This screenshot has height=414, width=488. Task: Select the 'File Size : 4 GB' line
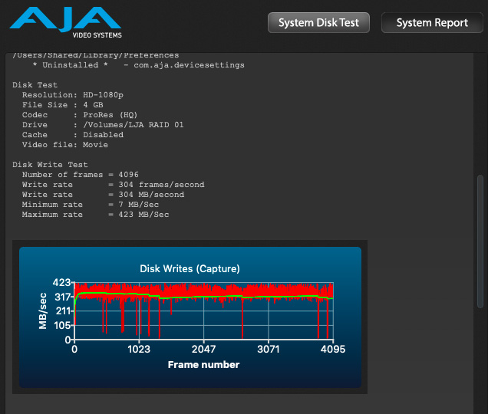(63, 105)
